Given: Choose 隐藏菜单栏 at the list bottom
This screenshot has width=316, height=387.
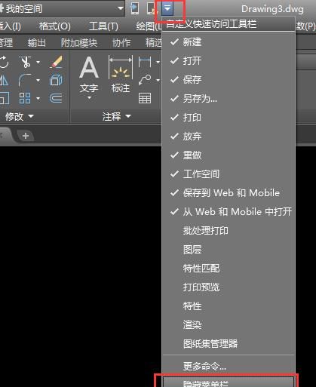Looking at the screenshot, I should click(x=229, y=382).
